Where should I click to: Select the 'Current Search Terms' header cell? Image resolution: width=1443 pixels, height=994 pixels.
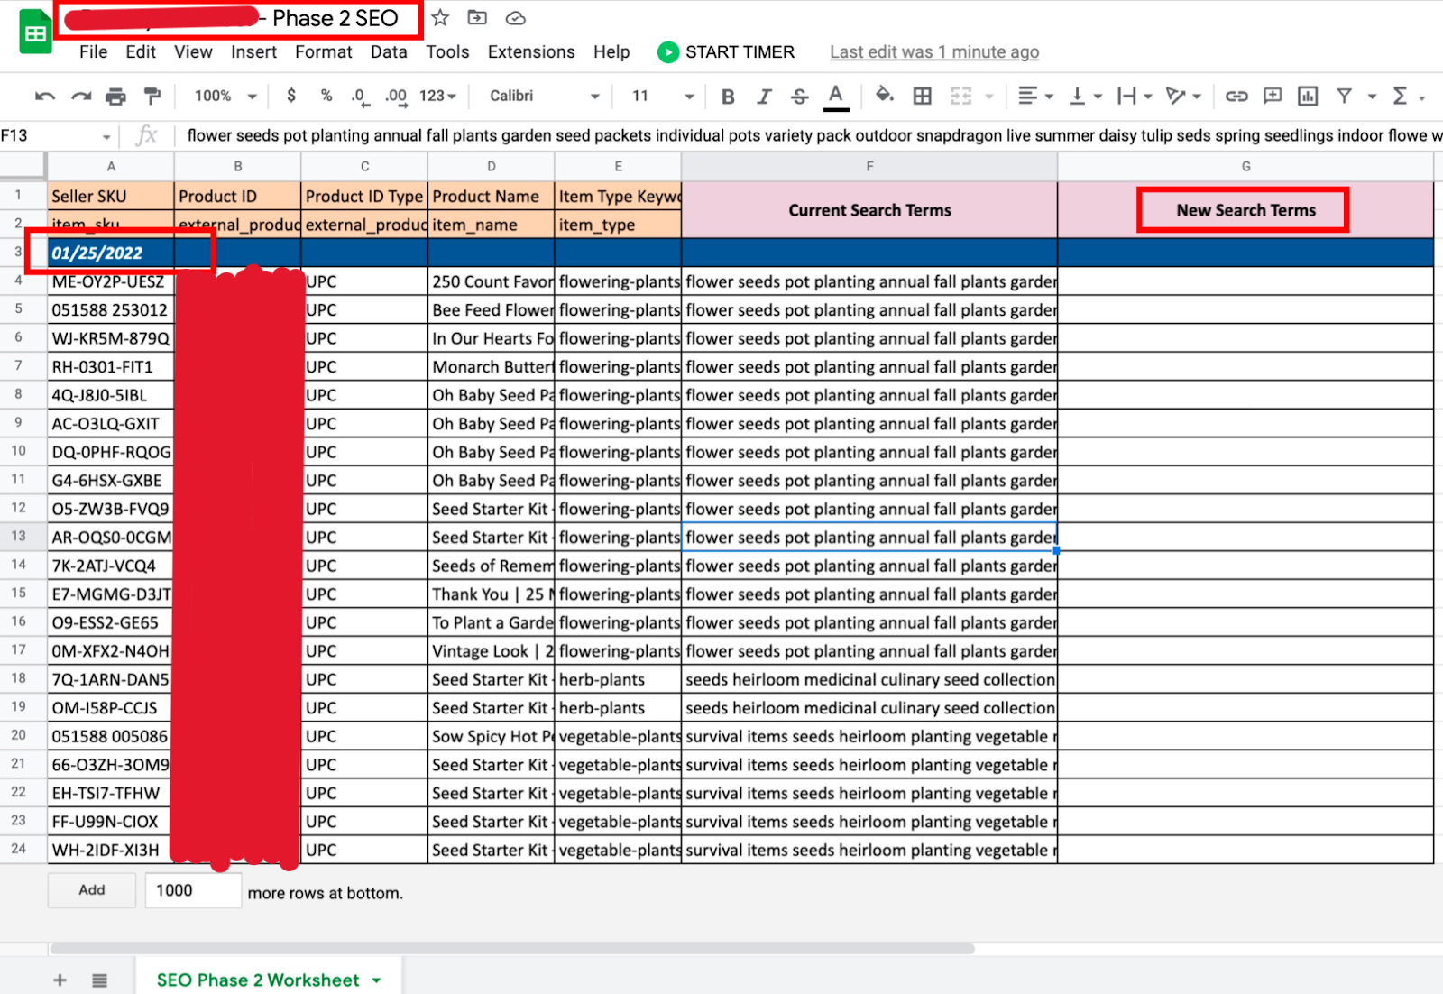pos(869,210)
